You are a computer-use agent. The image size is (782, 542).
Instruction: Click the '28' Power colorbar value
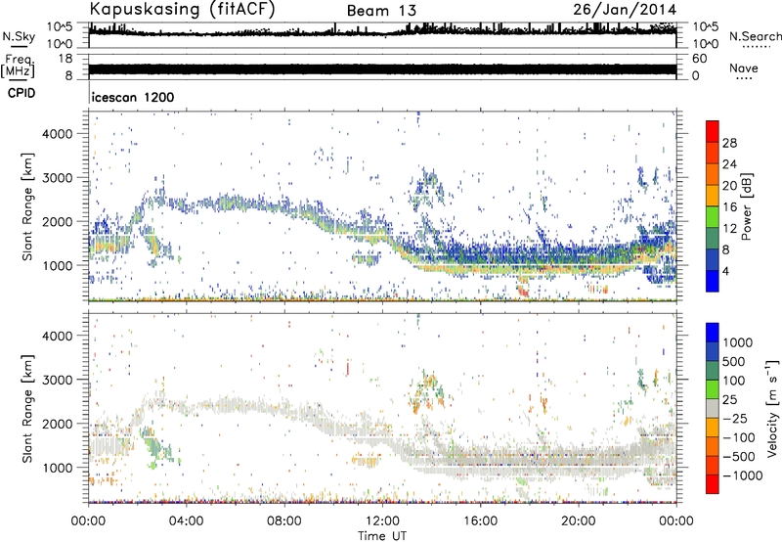click(x=729, y=143)
